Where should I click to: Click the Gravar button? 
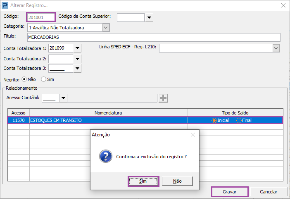tap(230, 192)
